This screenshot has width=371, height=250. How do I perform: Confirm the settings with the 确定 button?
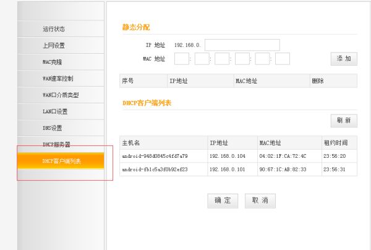(x=223, y=200)
